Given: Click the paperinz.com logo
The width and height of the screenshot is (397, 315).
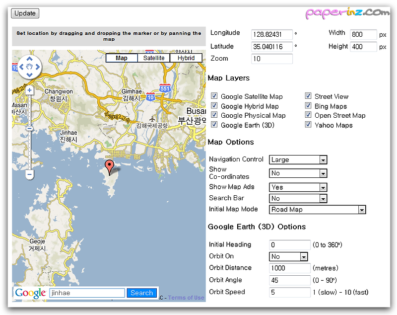Looking at the screenshot, I should (347, 13).
